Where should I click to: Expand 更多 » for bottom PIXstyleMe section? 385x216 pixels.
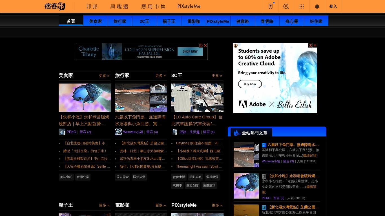tap(217, 205)
